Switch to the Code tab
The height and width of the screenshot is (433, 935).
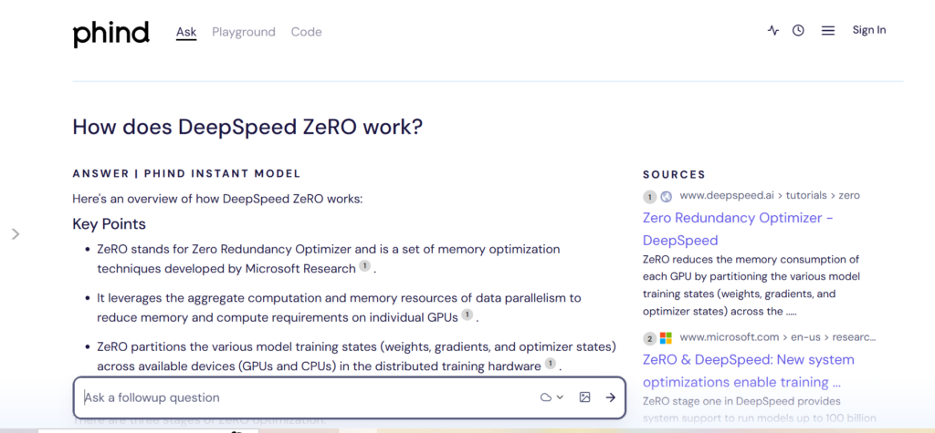point(307,32)
